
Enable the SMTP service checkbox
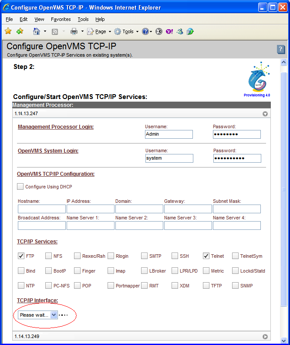[x=144, y=256]
